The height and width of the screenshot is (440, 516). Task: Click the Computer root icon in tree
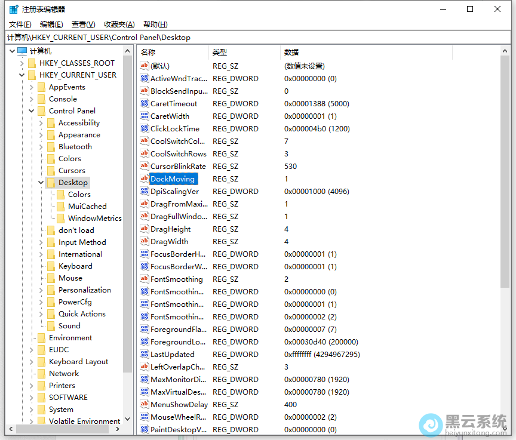pos(22,51)
